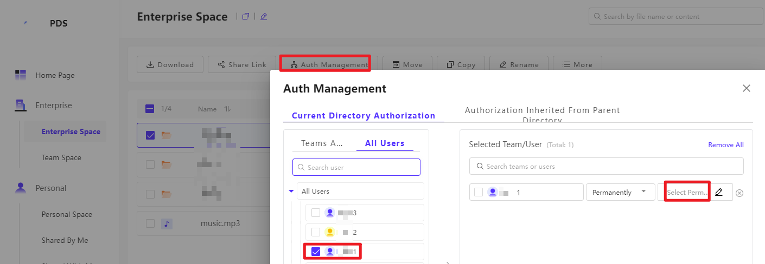
Task: Click the copy icon beside Enterprise Space title
Action: tap(246, 17)
